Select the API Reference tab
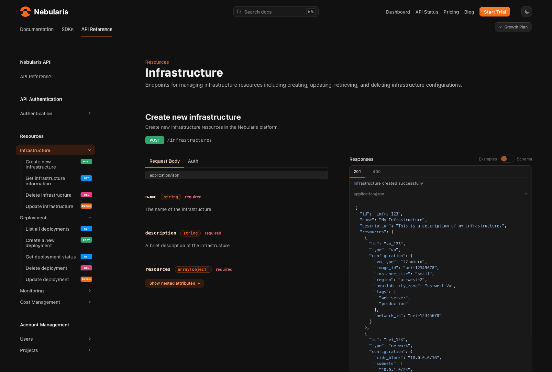552x372 pixels. click(x=97, y=30)
